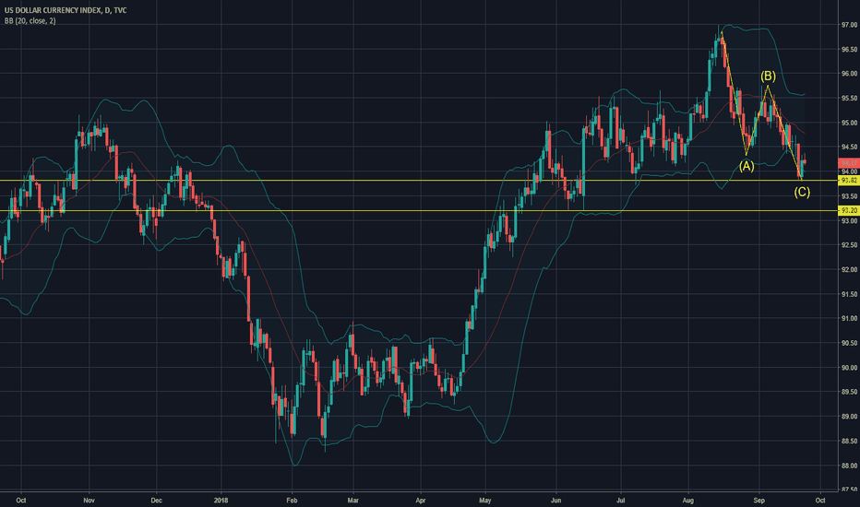Click the yellow 93.20 price level tag

click(x=849, y=210)
